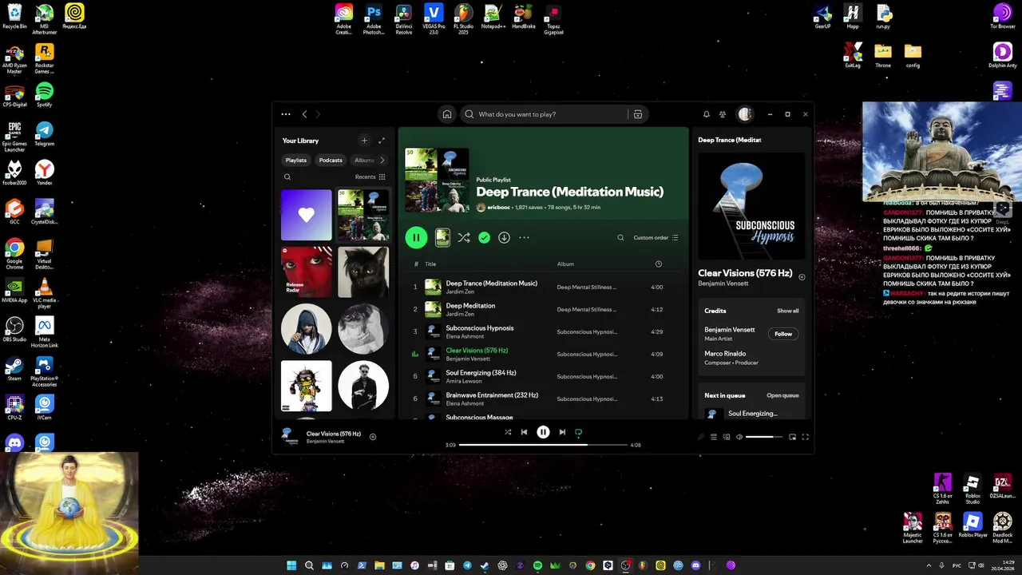Open the queue view icon
Screen dimensions: 1022x575
pos(714,437)
